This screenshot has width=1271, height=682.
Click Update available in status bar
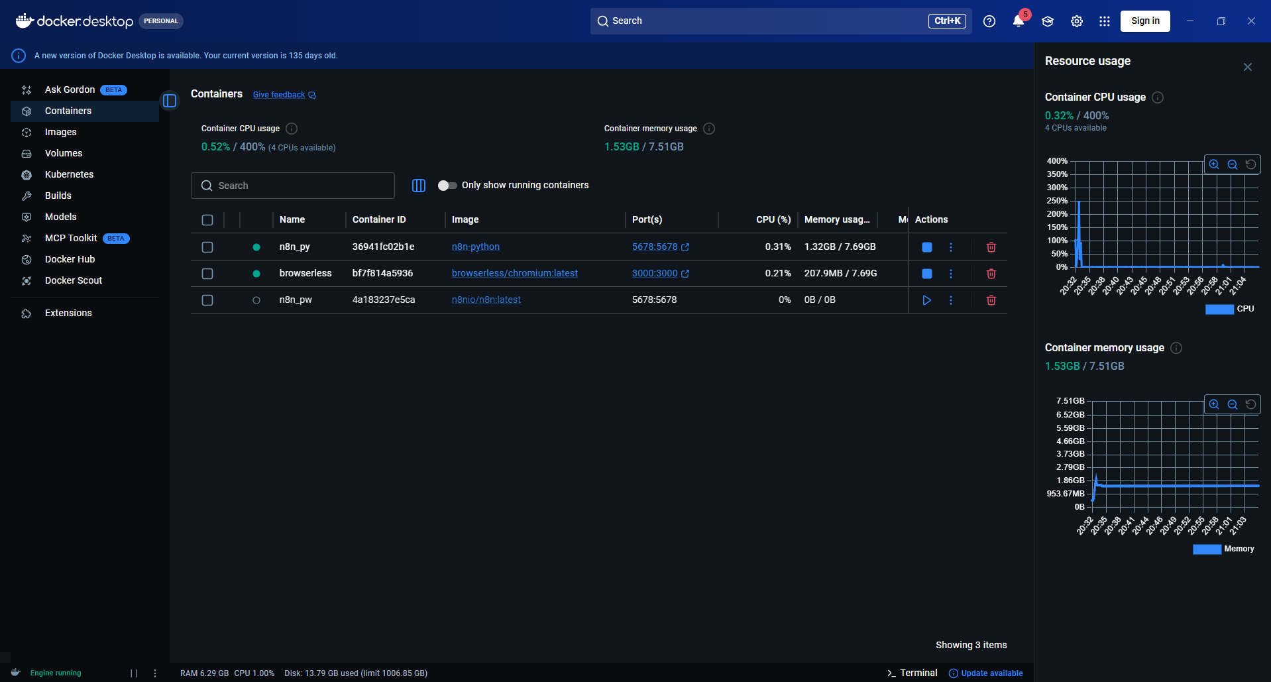(986, 673)
